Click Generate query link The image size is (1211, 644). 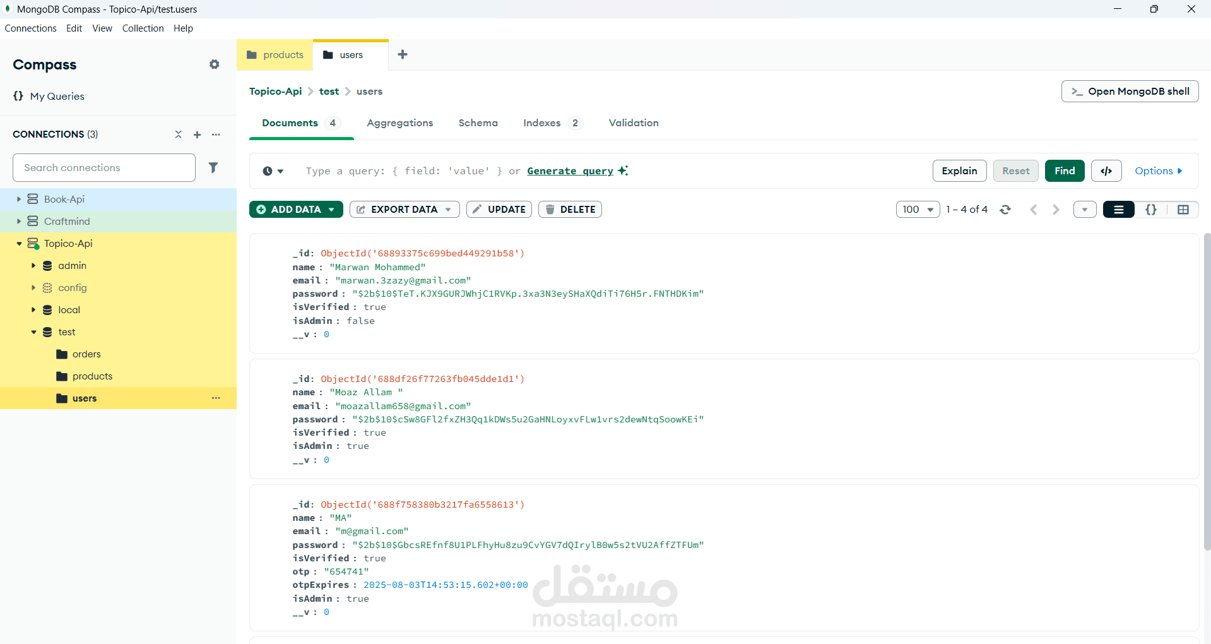[570, 171]
